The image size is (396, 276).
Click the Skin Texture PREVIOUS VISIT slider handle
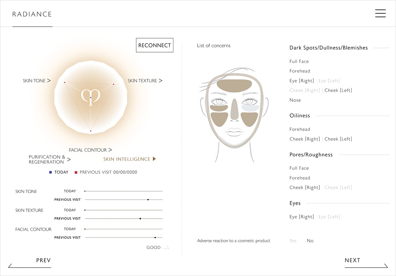pos(140,218)
